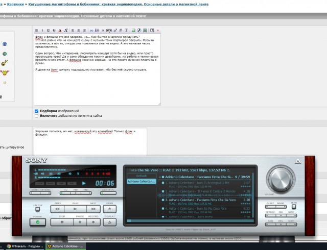Click STOP button on player
Screen dimensions: 327x250
(62, 222)
